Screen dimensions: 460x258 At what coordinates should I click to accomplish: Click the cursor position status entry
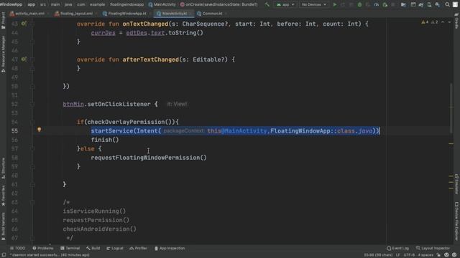pyautogui.click(x=378, y=255)
